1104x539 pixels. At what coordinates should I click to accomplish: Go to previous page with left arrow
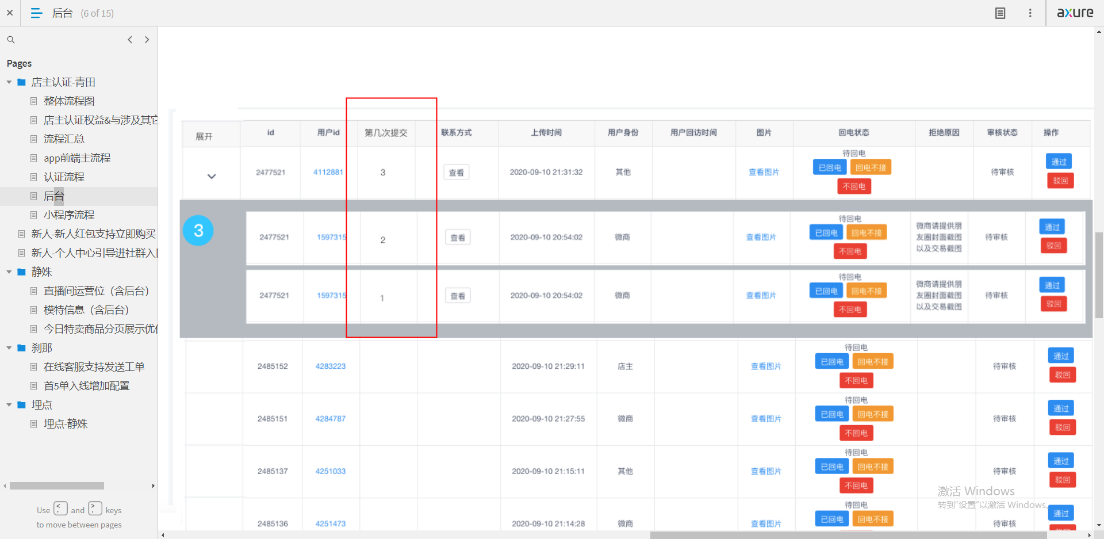pyautogui.click(x=130, y=40)
